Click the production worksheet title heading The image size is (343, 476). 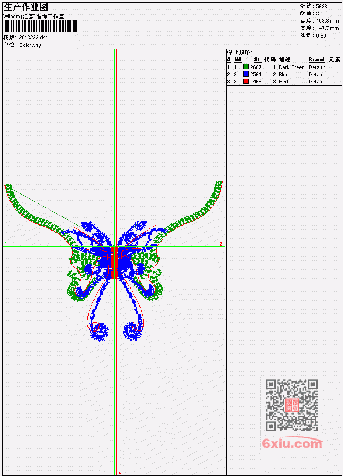coord(26,7)
